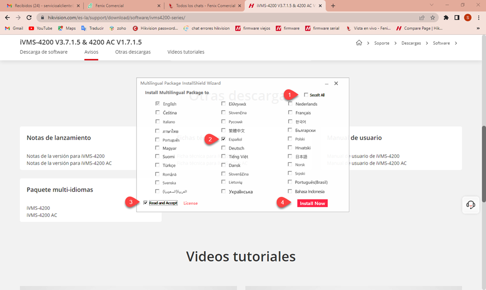This screenshot has height=290, width=486.
Task: Open the YouTube bookmark
Action: tap(40, 28)
